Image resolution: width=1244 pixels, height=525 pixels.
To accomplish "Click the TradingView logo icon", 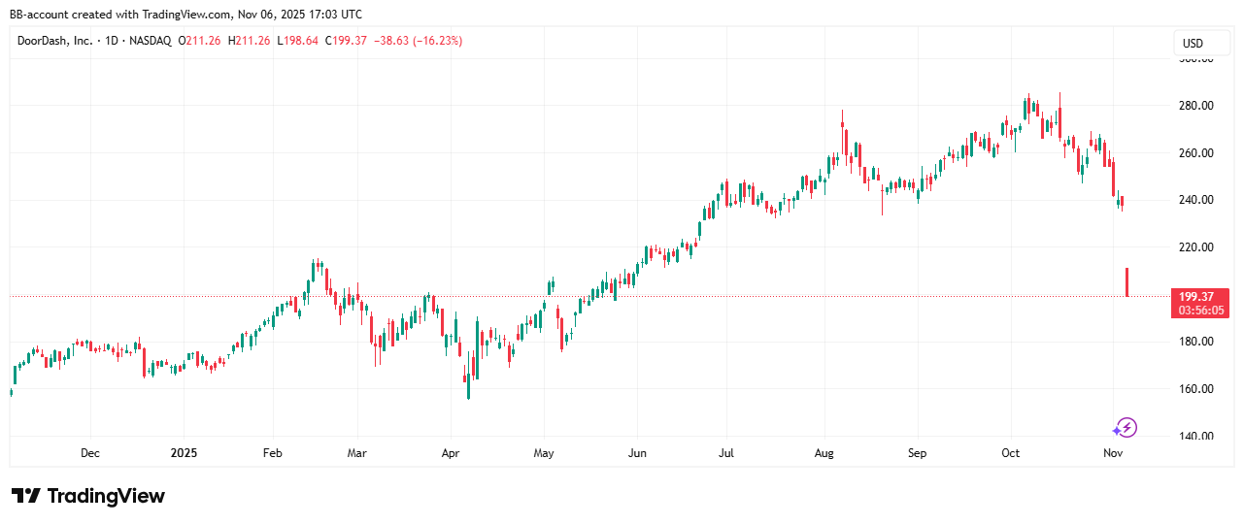I will (x=25, y=496).
